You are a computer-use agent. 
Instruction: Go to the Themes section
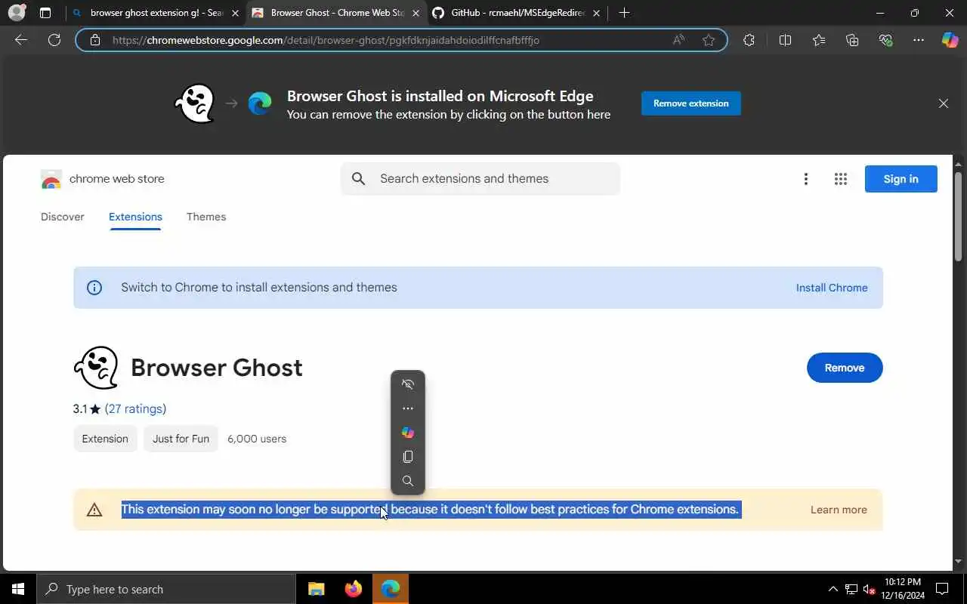click(x=206, y=217)
